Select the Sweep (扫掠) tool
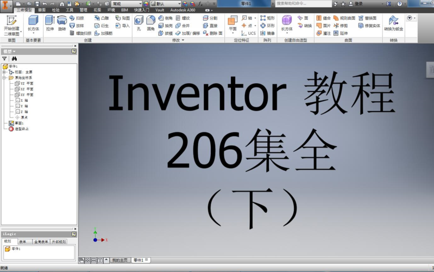The image size is (434, 272). [77, 18]
